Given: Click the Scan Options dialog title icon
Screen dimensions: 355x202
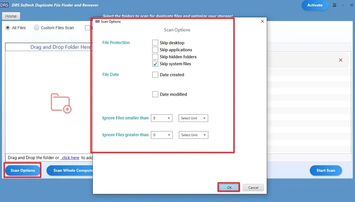Looking at the screenshot, I should point(97,21).
